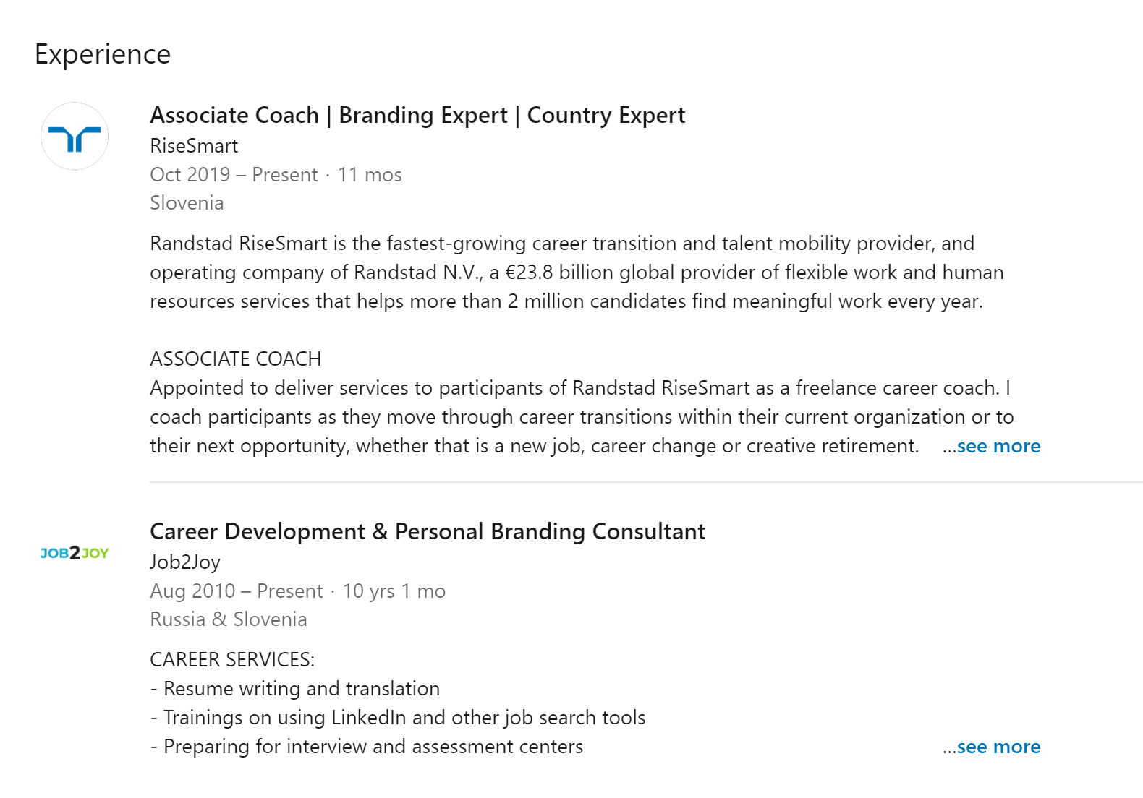Click the Resume writing and translation line
This screenshot has height=798, width=1143.
(x=295, y=689)
